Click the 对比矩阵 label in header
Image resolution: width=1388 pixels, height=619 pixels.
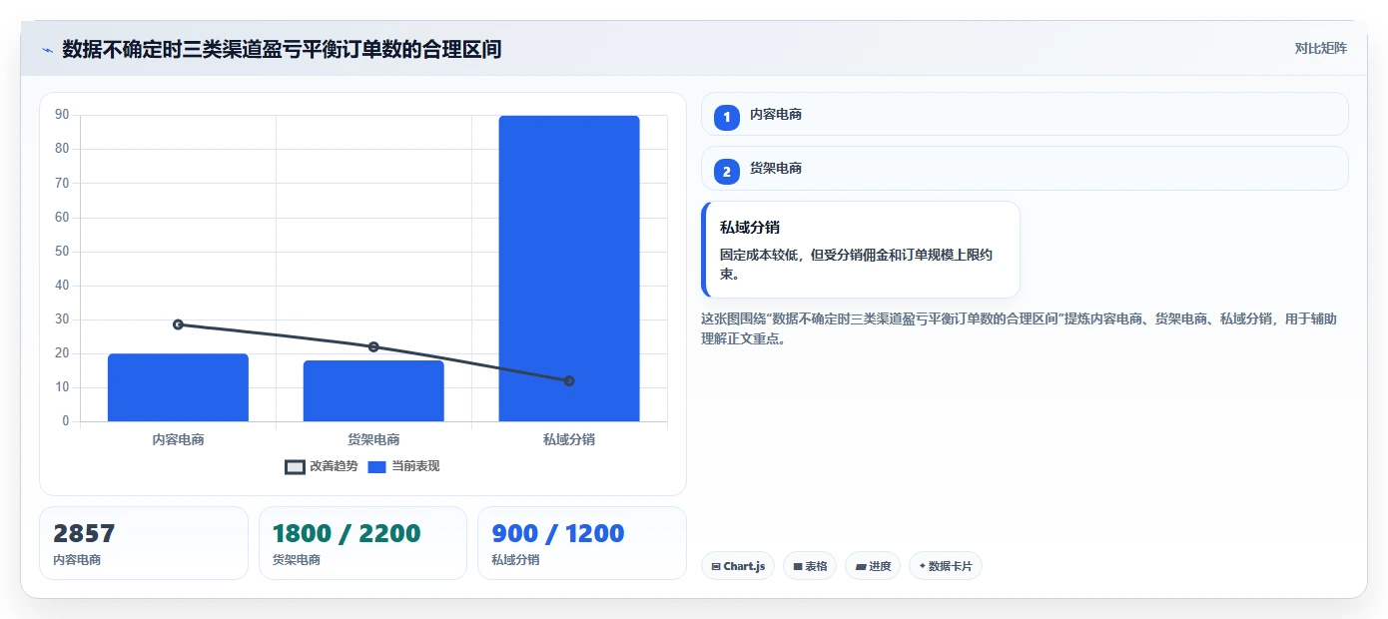(x=1320, y=48)
